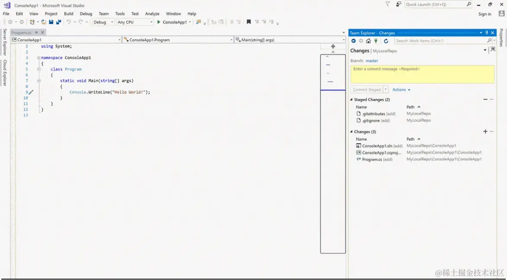Open the ConsoleApp1.Program type dropdown

pos(231,40)
